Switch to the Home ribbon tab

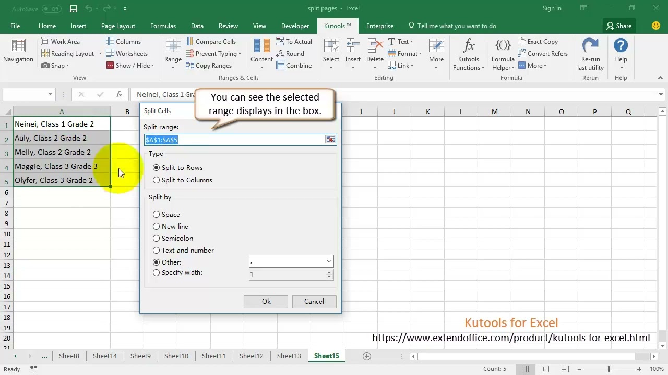47,26
